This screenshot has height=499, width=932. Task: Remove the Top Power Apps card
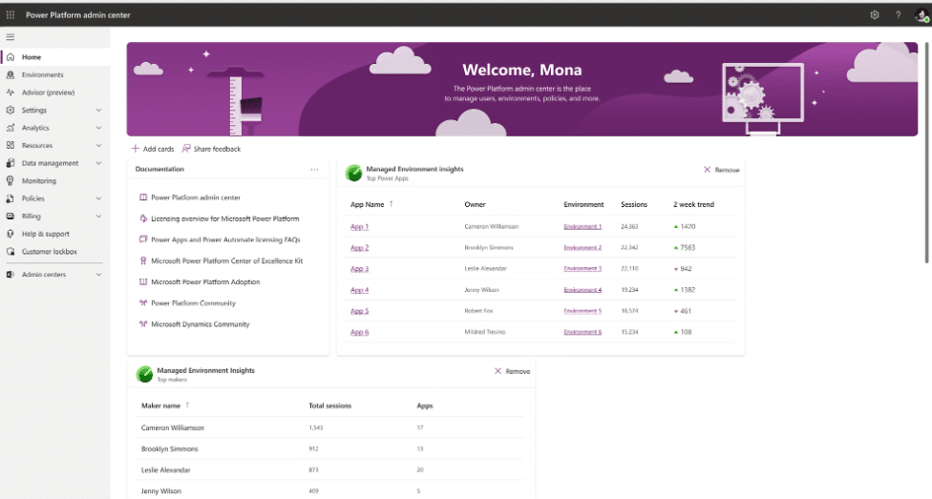click(722, 170)
